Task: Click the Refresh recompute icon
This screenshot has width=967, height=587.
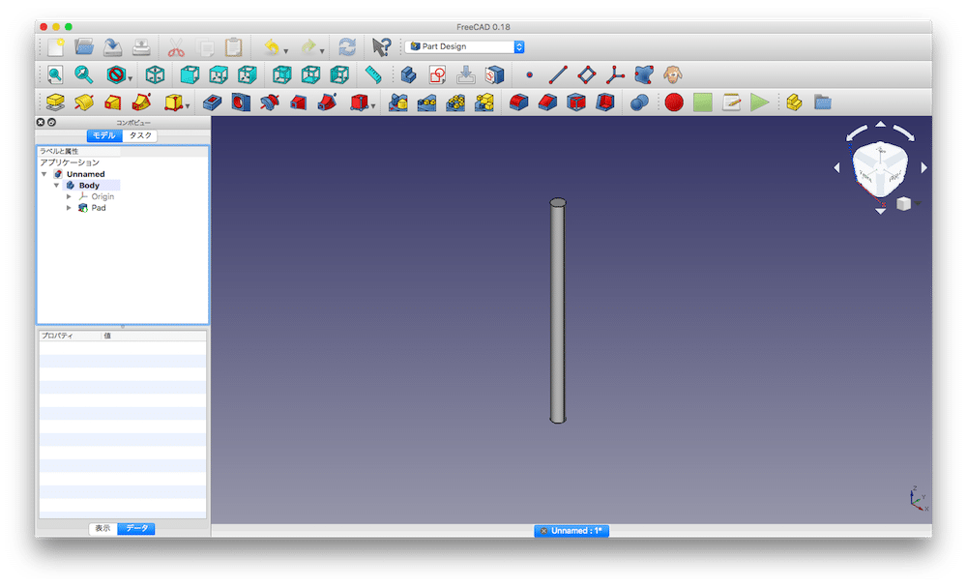Action: tap(346, 46)
